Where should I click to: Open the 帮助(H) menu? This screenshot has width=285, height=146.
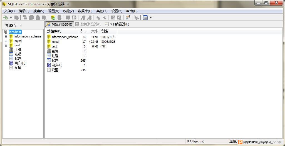(132, 11)
